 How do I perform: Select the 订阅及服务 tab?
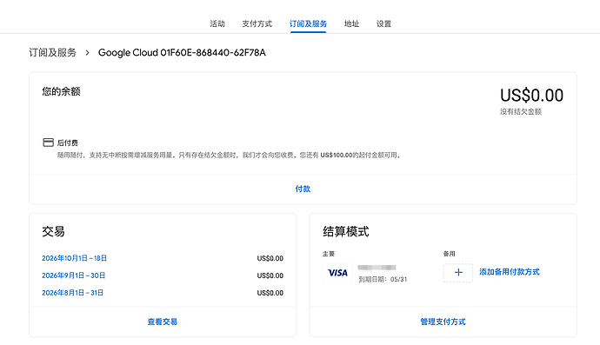point(308,23)
